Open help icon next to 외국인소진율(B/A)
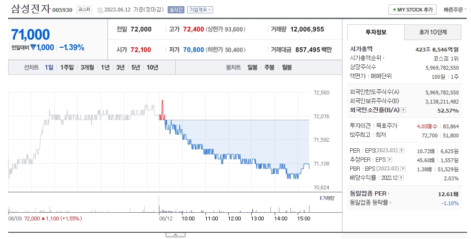 tap(404, 110)
